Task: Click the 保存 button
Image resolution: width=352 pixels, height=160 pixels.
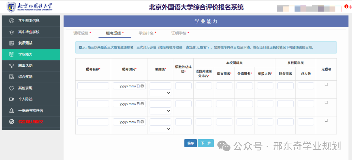Action: pyautogui.click(x=190, y=143)
